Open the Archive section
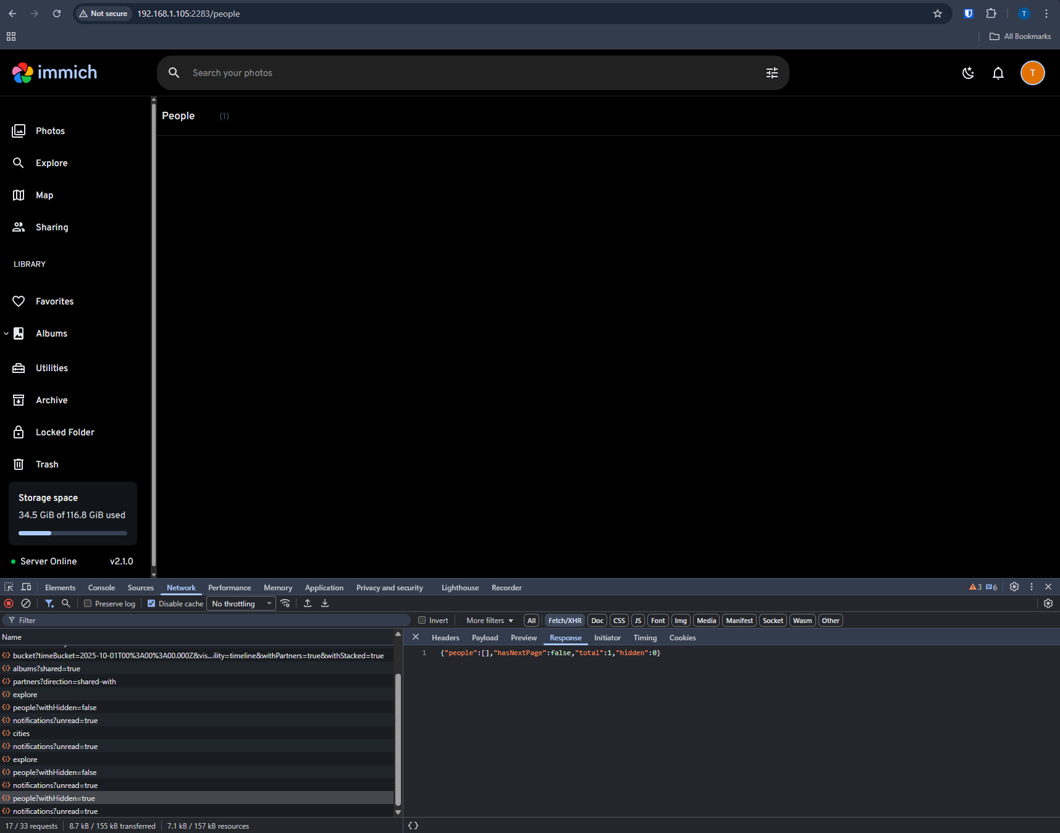The height and width of the screenshot is (833, 1060). tap(51, 400)
